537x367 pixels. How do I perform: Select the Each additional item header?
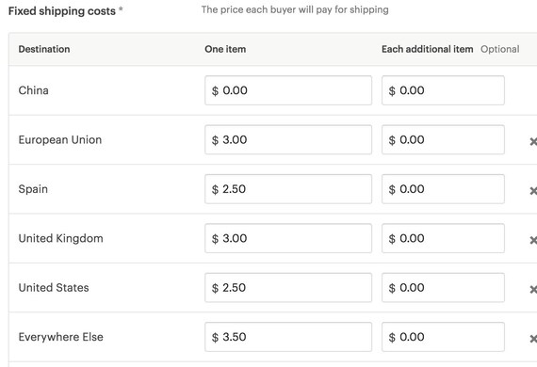(428, 49)
